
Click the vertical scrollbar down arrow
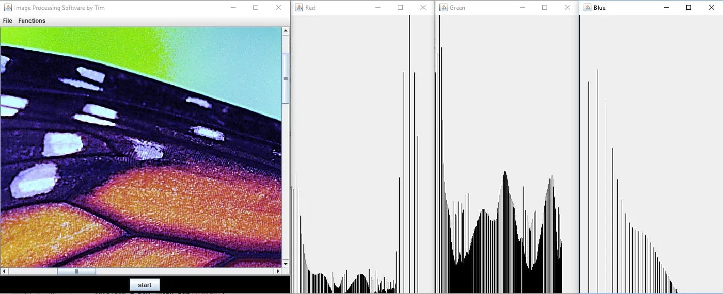[286, 264]
